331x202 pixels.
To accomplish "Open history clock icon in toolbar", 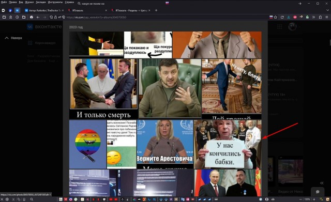I will [17, 17].
